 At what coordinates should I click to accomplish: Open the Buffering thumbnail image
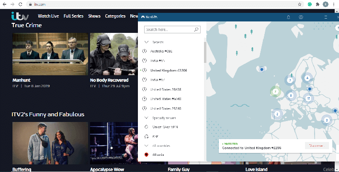tap(50, 143)
